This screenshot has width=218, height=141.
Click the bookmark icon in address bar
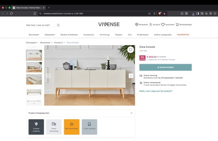pyautogui.click(x=35, y=14)
